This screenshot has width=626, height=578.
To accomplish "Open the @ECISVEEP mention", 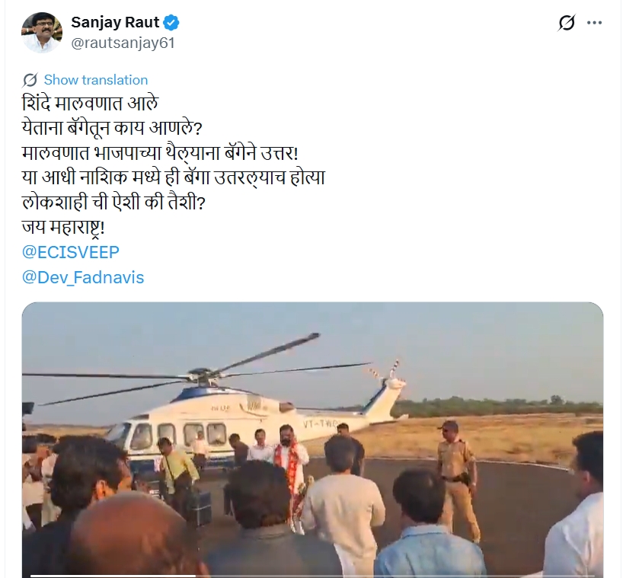I will [71, 252].
